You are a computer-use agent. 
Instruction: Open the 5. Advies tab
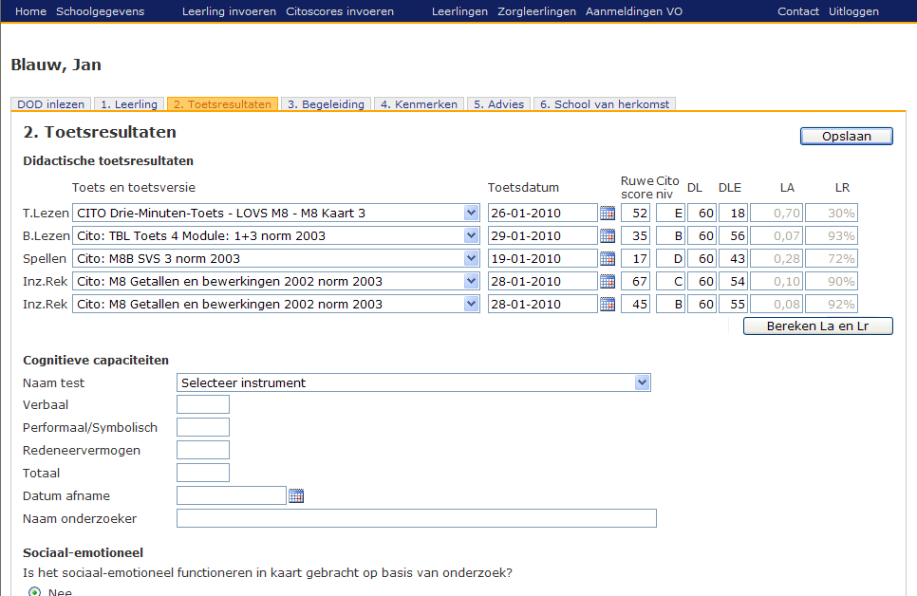[x=499, y=104]
